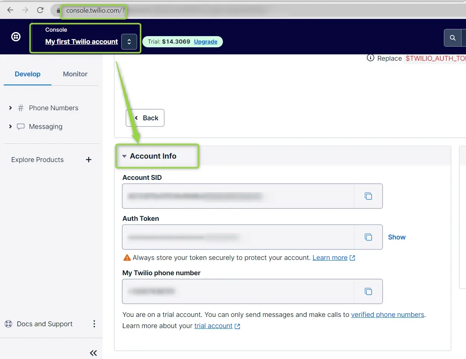
Task: Switch to the Develop tab
Action: click(28, 74)
